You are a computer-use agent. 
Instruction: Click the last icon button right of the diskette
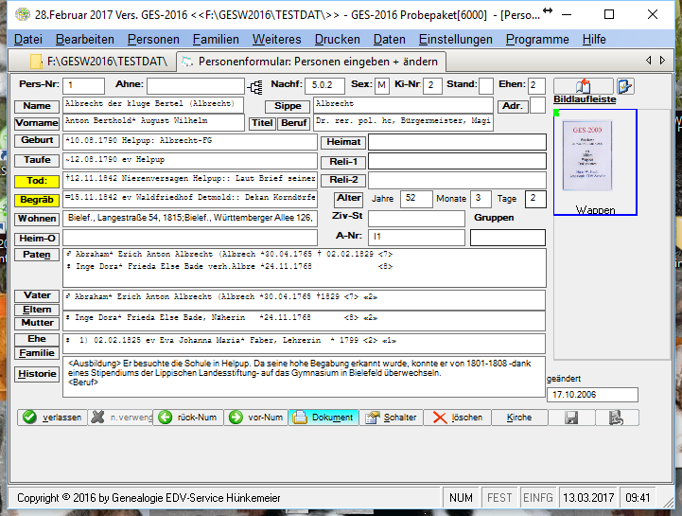pos(615,418)
